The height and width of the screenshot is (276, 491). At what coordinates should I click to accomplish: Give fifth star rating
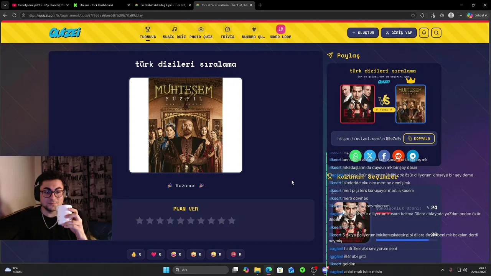click(x=181, y=221)
